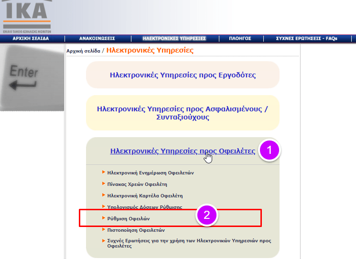Viewport: 356px width, 259px height.
Task: Click orange arrow bullet beside Ηλεκτρονική Καρτέλα Οφειλέτη
Action: point(104,195)
